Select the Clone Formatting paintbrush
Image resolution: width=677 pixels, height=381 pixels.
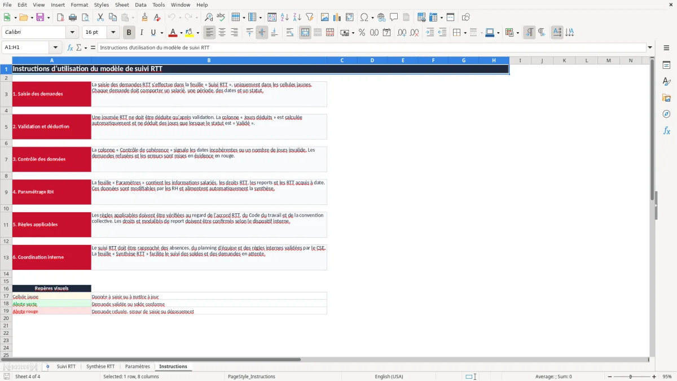(x=144, y=17)
